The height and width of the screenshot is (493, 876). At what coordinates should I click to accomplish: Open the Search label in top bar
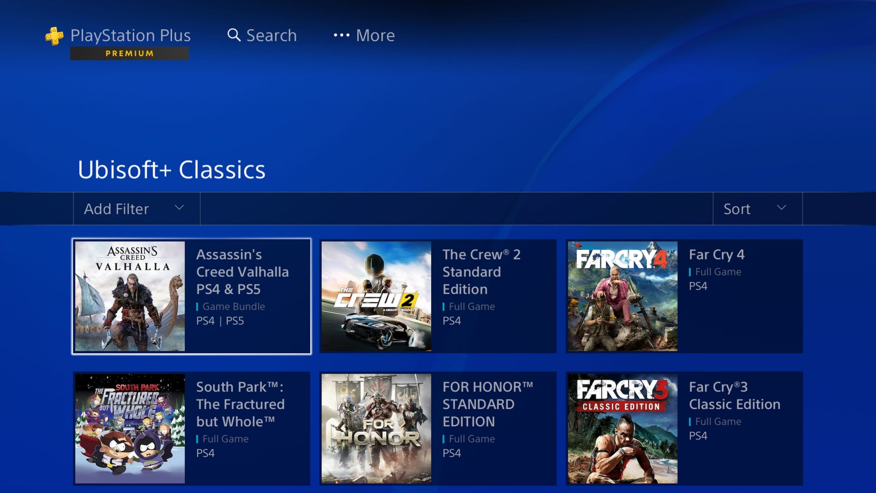[271, 35]
